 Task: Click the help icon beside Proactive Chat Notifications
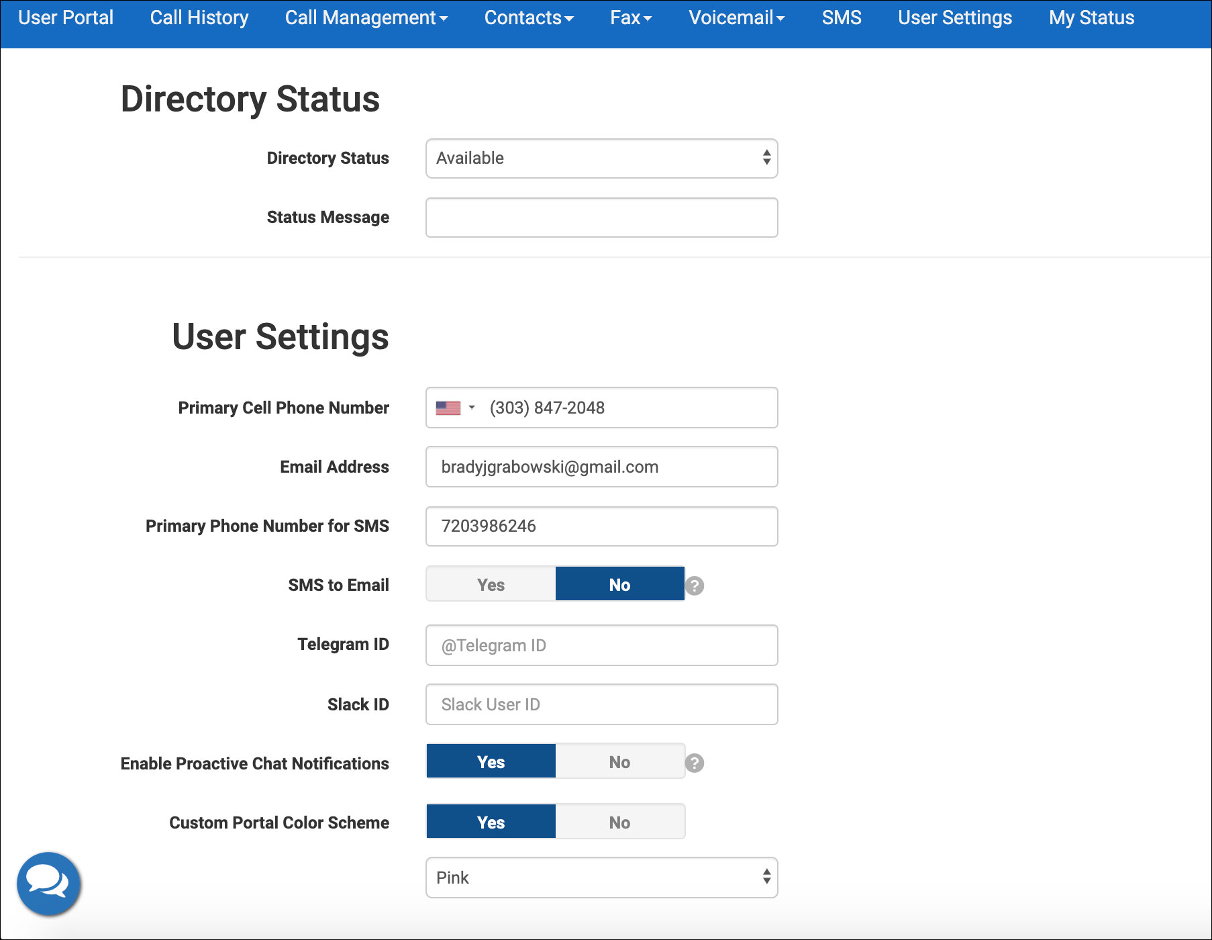pyautogui.click(x=695, y=763)
